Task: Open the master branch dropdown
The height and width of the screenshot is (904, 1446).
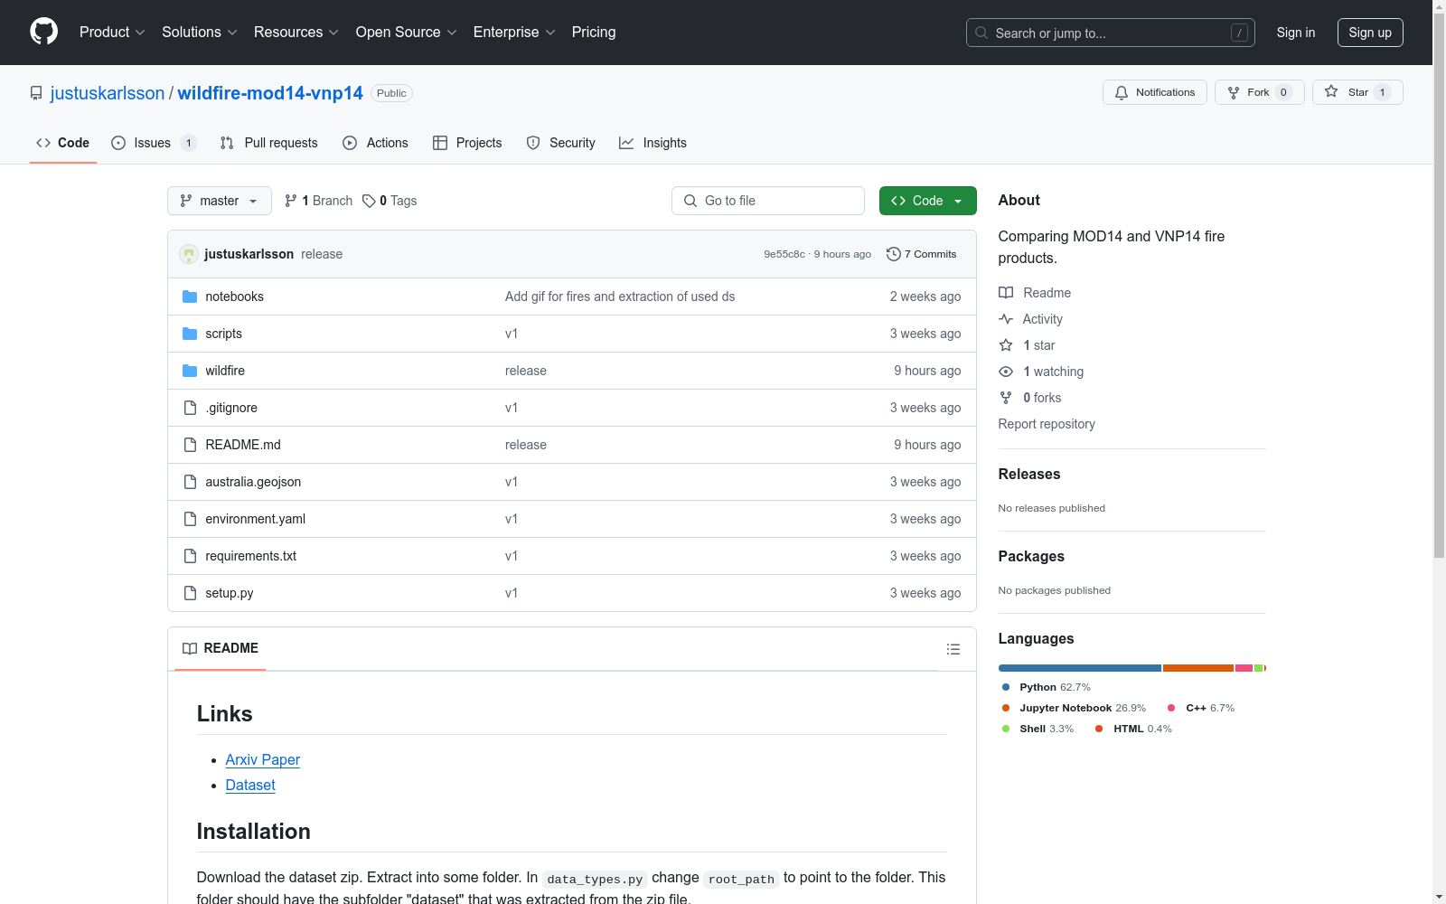Action: click(220, 201)
